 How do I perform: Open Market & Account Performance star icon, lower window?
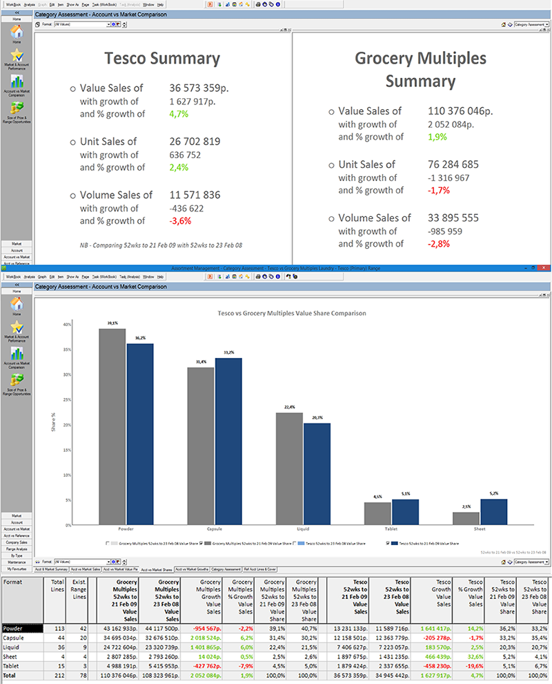click(x=17, y=327)
